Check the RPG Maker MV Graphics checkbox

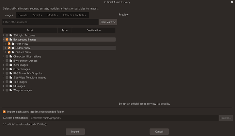[7, 73]
